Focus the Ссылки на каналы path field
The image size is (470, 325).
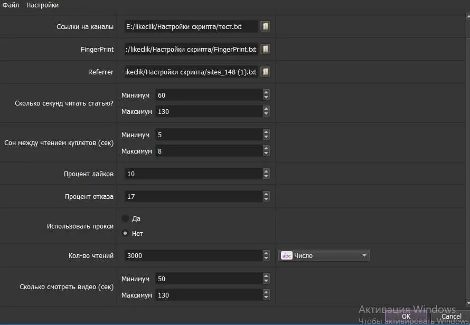tap(191, 27)
